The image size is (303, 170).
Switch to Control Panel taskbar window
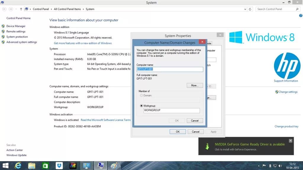pos(87,166)
